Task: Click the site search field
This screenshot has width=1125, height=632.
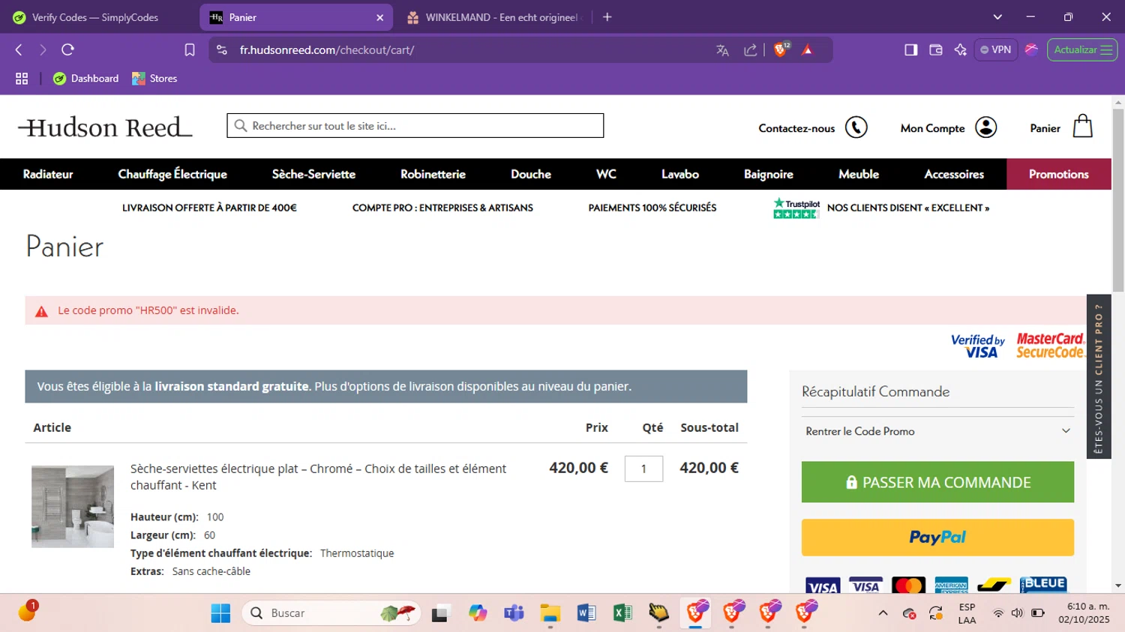Action: 415,126
